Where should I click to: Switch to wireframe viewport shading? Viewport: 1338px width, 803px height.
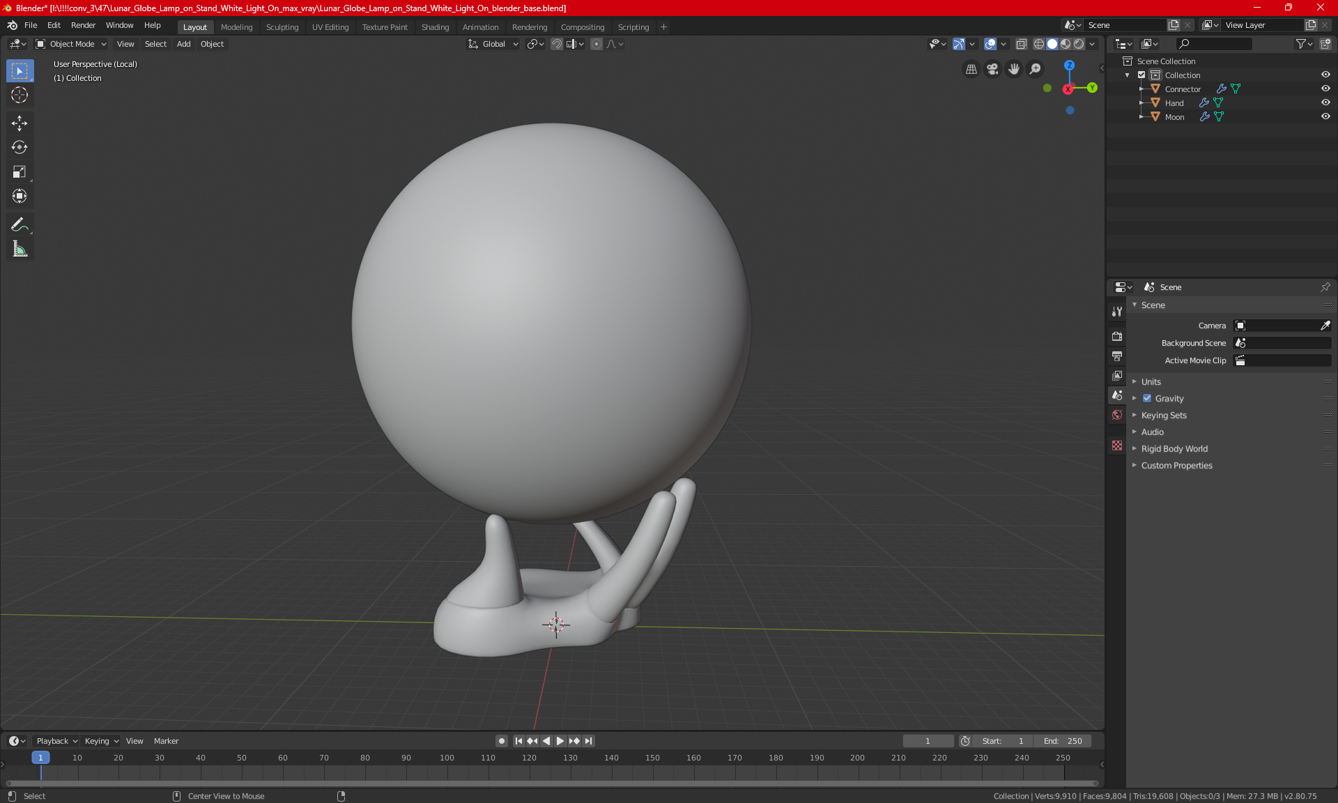[x=1038, y=44]
